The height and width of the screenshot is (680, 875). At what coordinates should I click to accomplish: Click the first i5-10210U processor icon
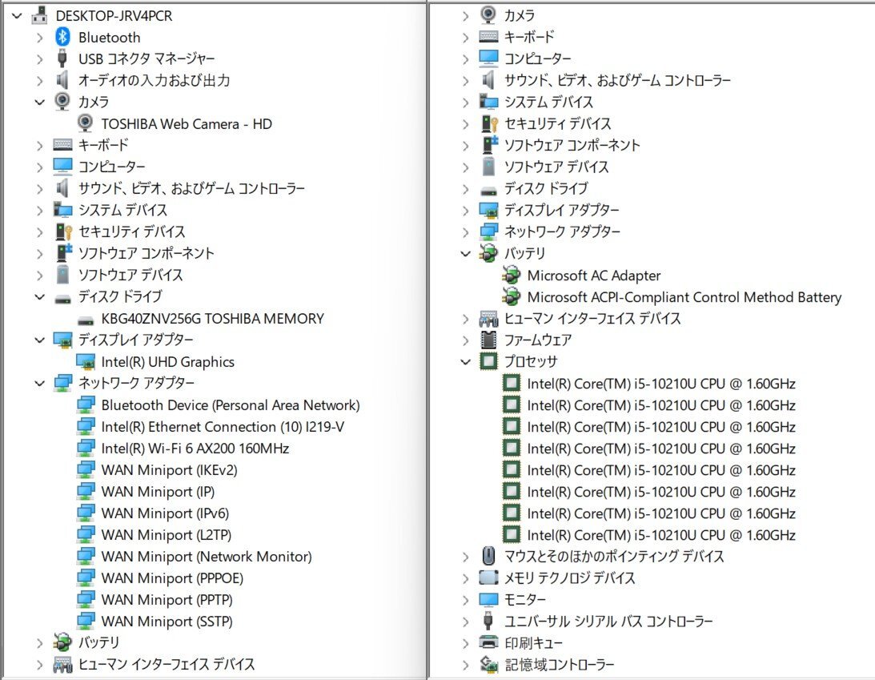[x=512, y=384]
